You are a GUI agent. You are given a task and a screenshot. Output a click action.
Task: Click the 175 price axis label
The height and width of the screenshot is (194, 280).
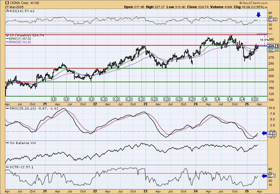[271, 82]
